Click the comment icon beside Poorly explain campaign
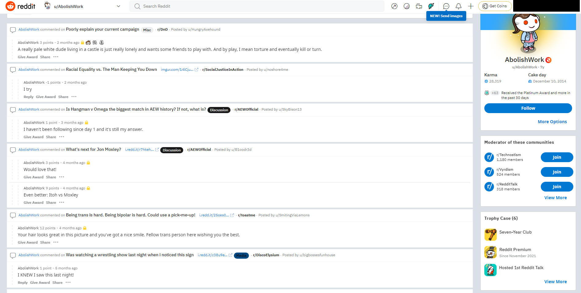Image resolution: width=581 pixels, height=293 pixels. click(13, 30)
